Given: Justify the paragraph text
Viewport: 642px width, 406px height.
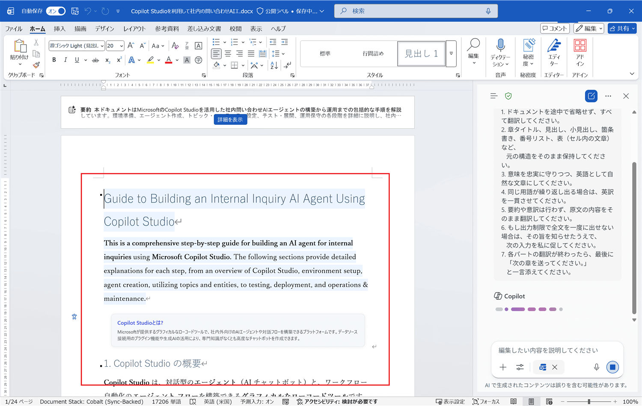Looking at the screenshot, I should tap(251, 53).
